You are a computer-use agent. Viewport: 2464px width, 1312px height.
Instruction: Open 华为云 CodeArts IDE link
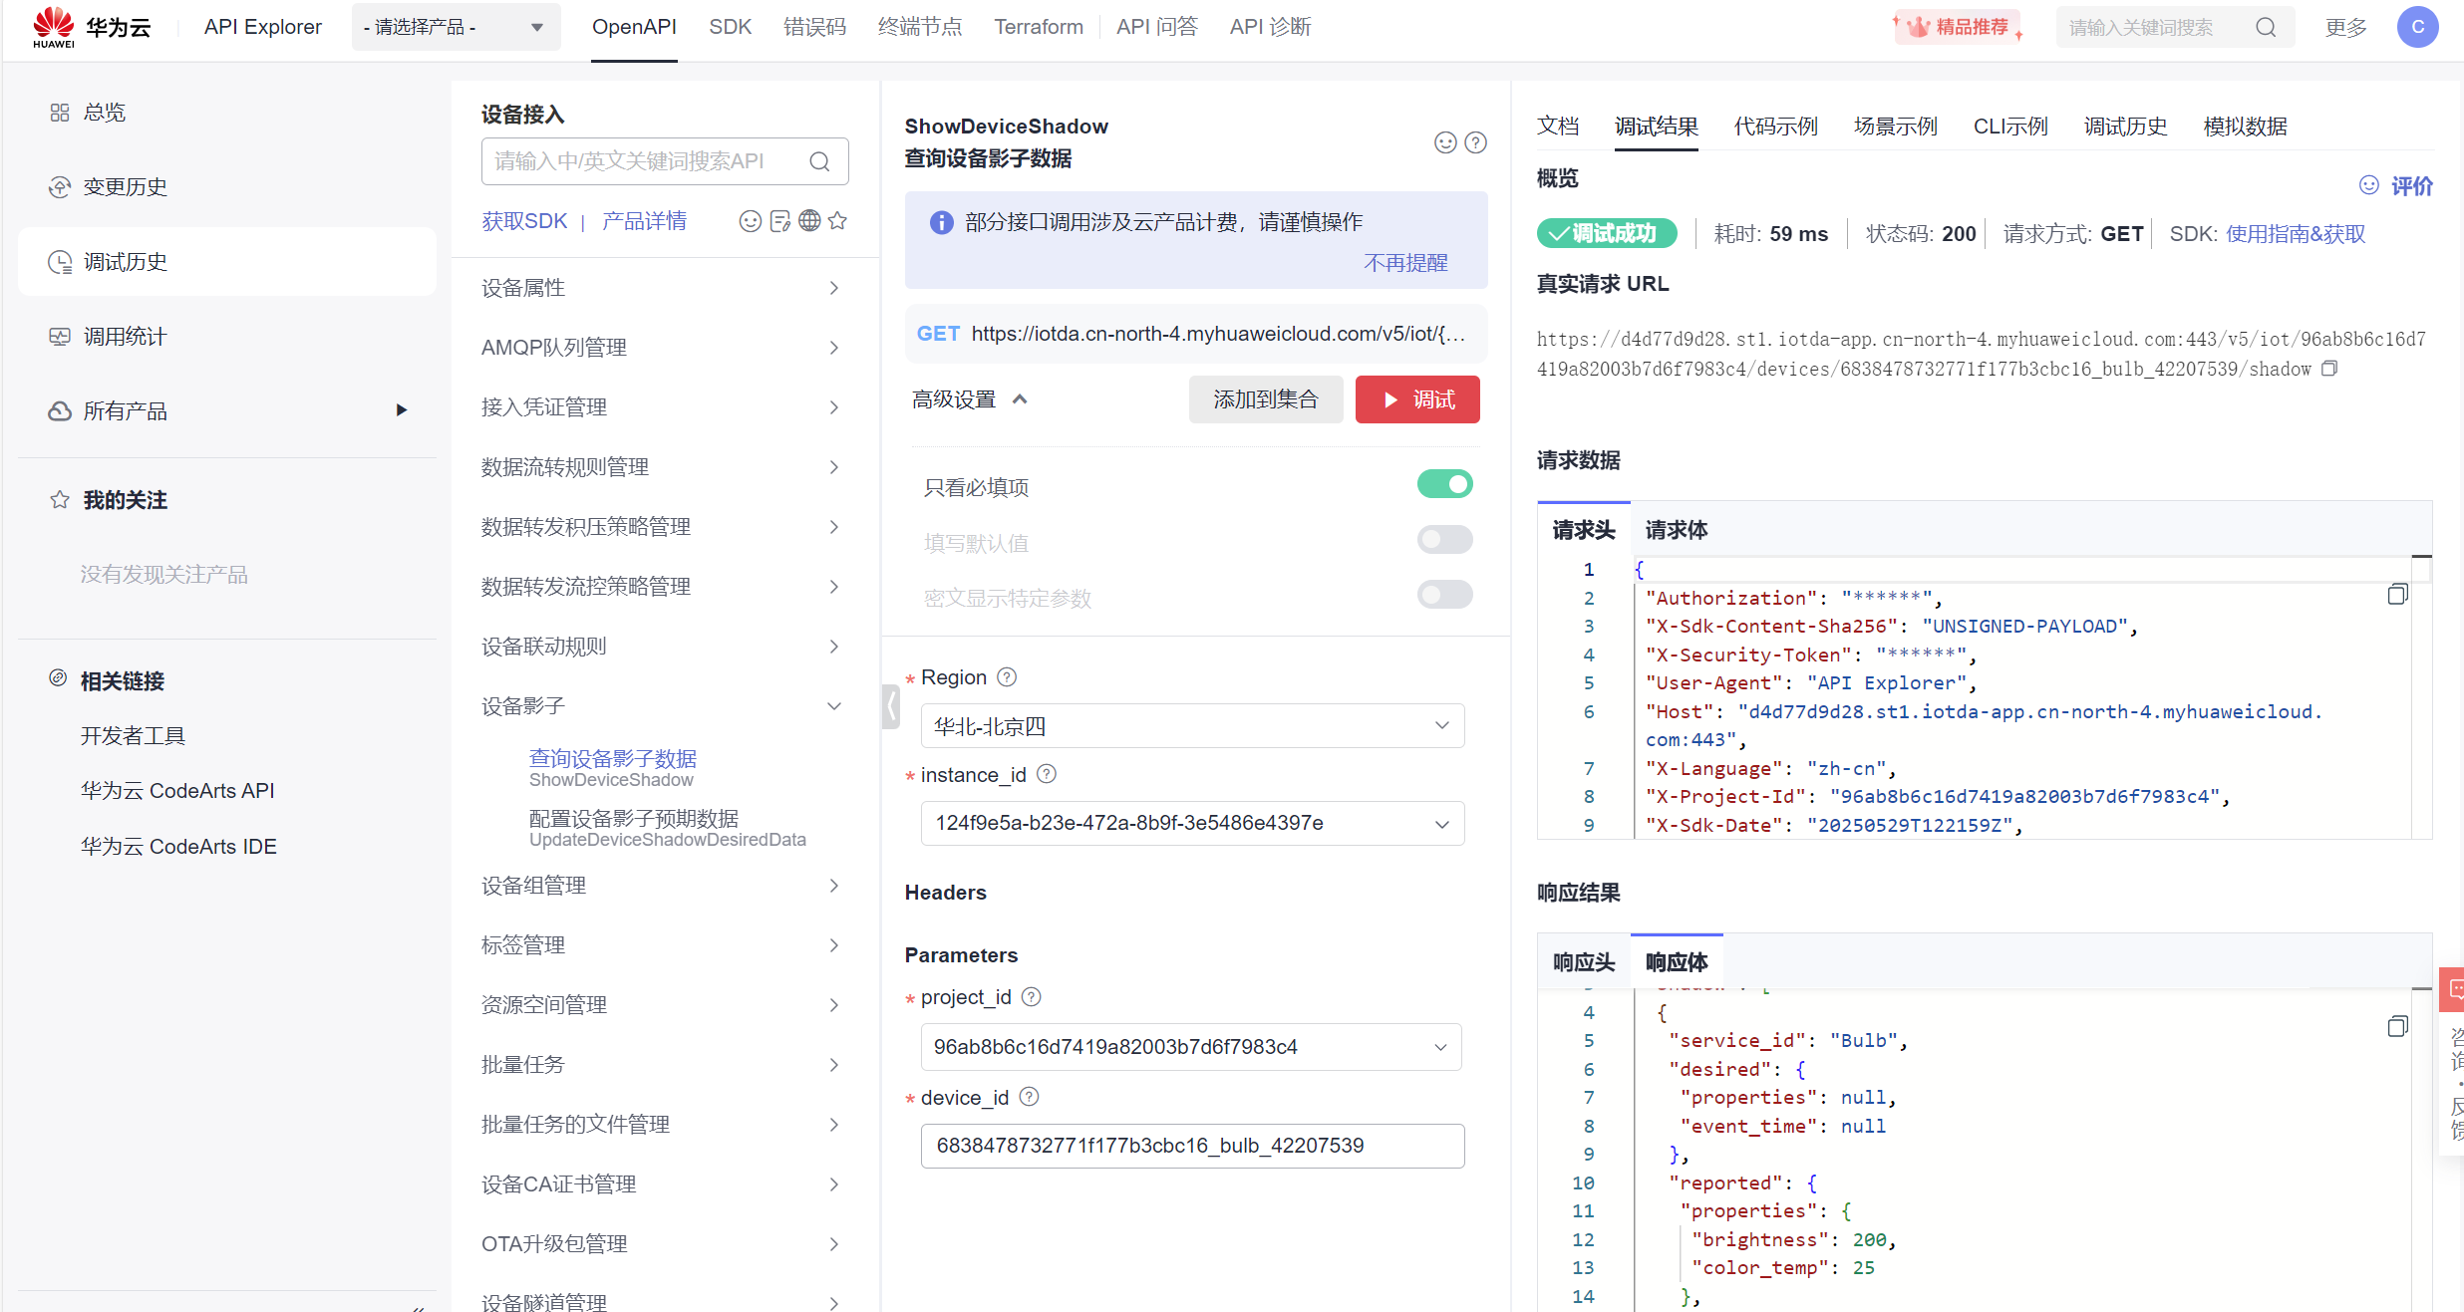click(178, 847)
